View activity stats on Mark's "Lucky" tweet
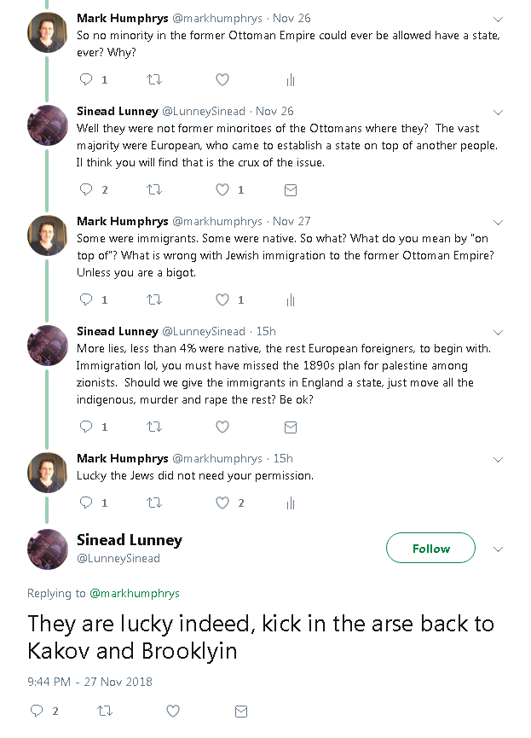This screenshot has height=738, width=531. (x=291, y=503)
